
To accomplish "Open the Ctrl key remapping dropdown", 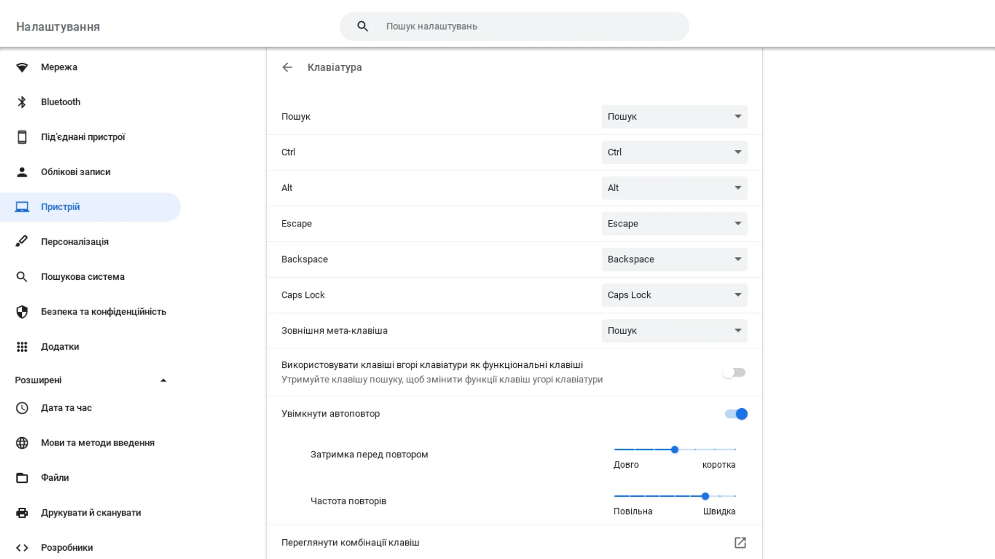I will coord(674,152).
